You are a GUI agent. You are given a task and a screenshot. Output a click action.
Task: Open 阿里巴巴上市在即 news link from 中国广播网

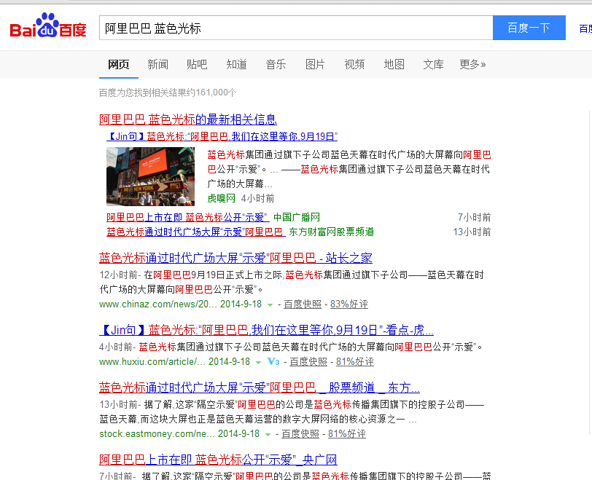pyautogui.click(x=187, y=217)
